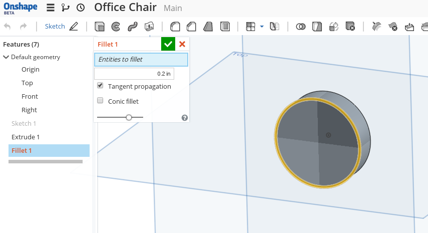Select the Extrude tool in toolbar

(100, 26)
